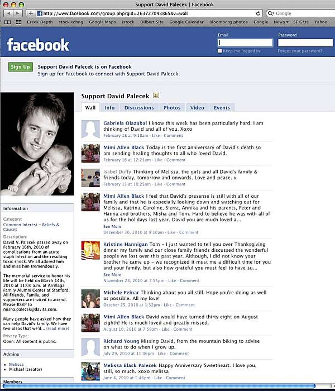Click the add bookmark plus button
This screenshot has height=391, width=335.
31,13
